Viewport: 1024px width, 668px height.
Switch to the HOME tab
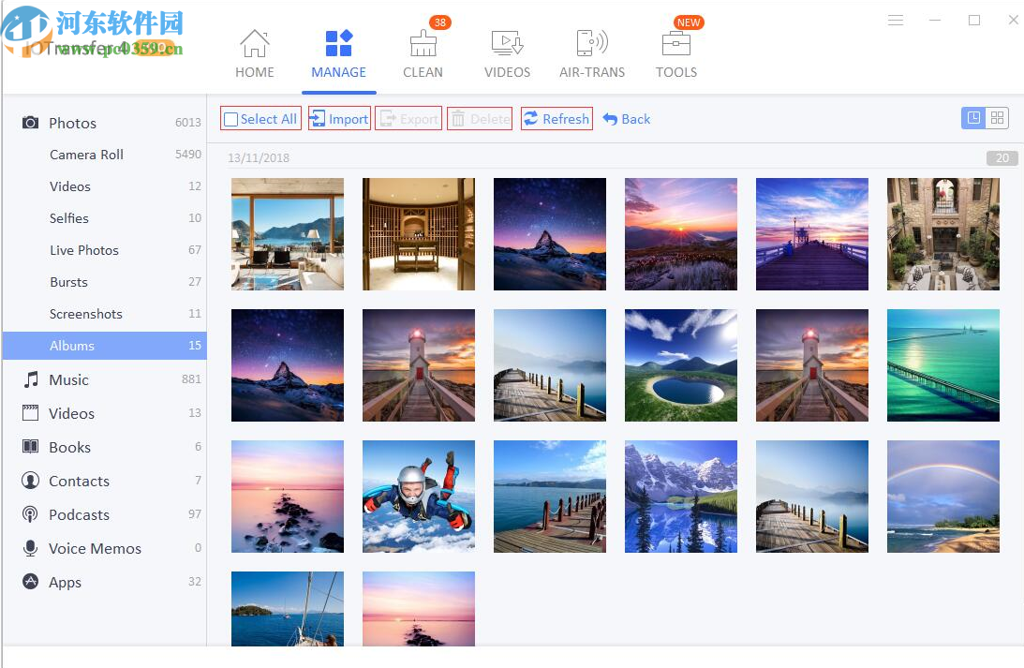(x=254, y=42)
